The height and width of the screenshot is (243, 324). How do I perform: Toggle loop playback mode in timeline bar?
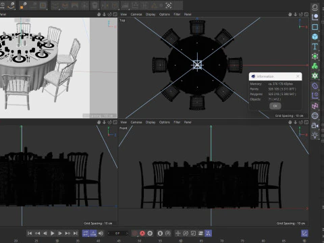coord(86,234)
